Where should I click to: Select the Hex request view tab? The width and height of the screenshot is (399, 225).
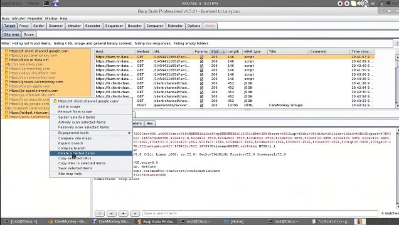pyautogui.click(x=149, y=123)
